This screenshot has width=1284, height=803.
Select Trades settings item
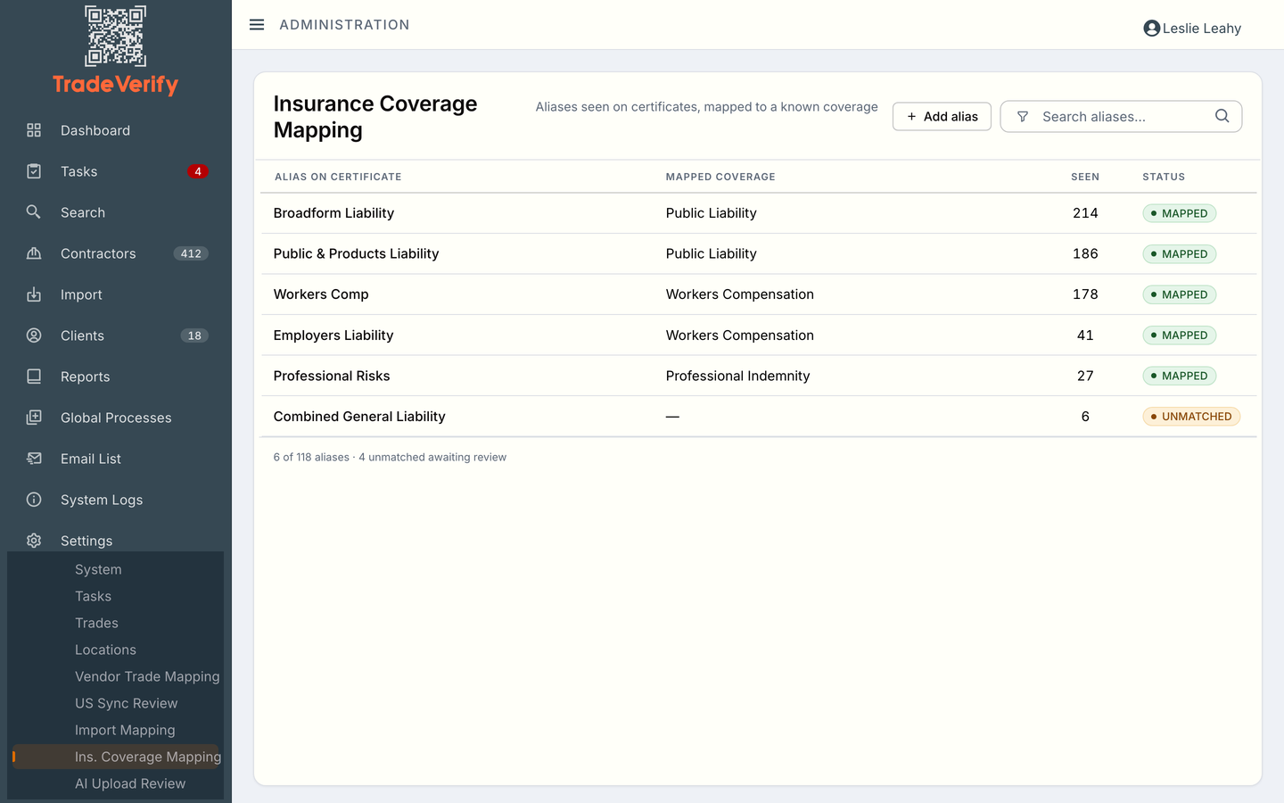coord(96,623)
